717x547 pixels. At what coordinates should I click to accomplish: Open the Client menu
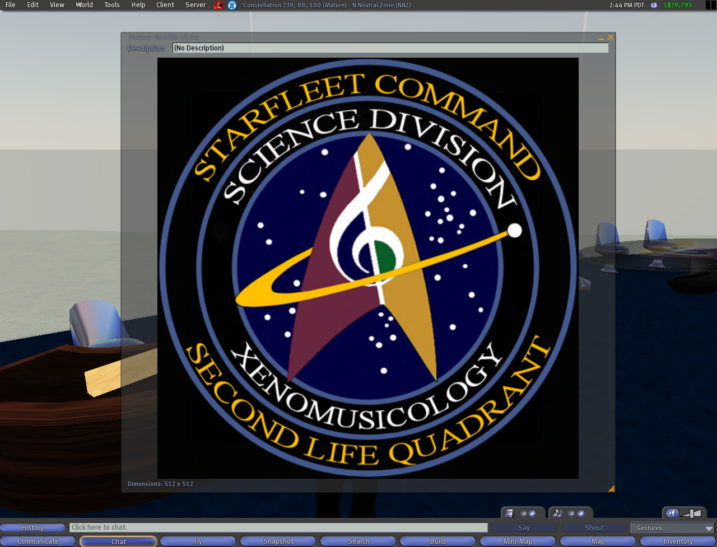[x=165, y=5]
